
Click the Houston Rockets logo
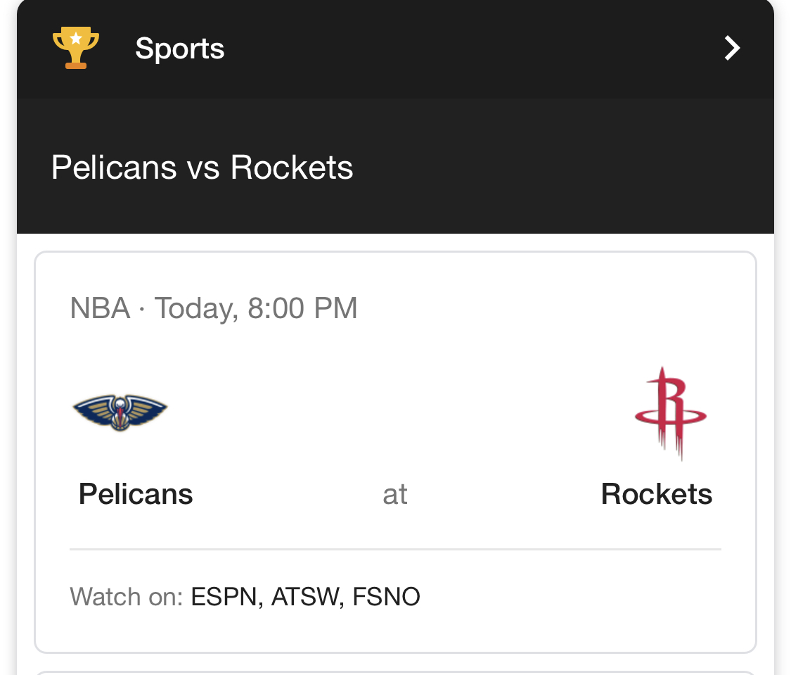coord(670,413)
